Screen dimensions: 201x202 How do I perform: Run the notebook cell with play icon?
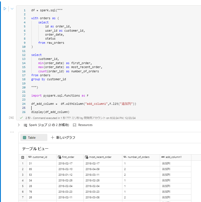(5, 9)
